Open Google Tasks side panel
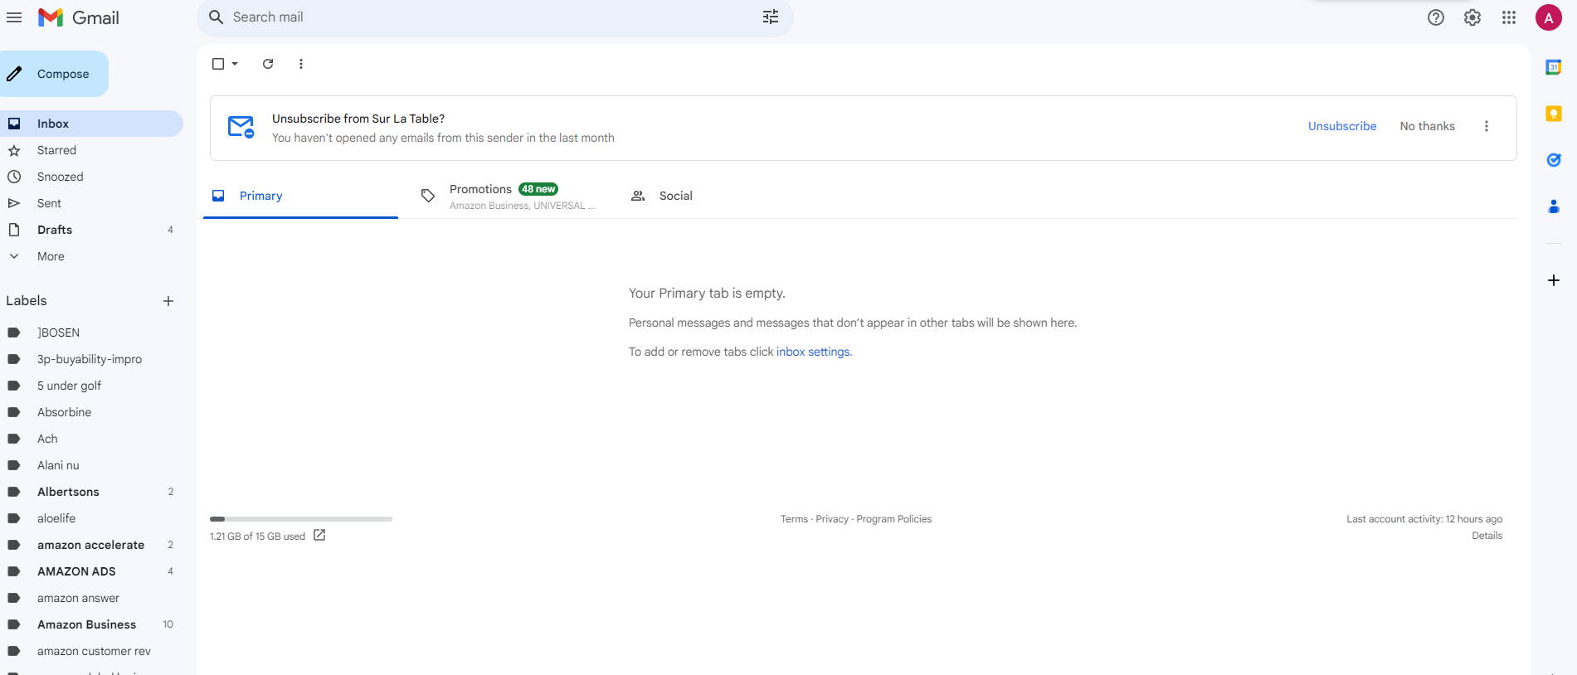The image size is (1577, 675). (1554, 160)
